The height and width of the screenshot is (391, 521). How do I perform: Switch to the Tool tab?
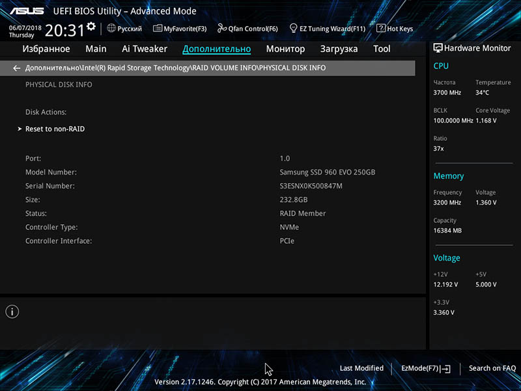pos(382,49)
